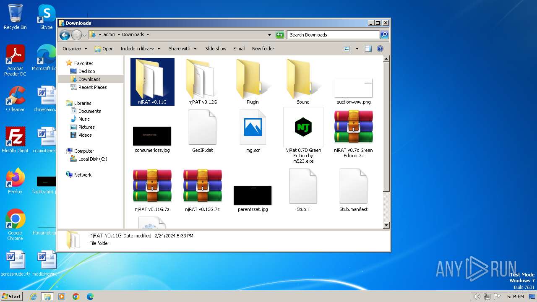The image size is (537, 302).
Task: Open Libraries in navigation pane
Action: (83, 103)
